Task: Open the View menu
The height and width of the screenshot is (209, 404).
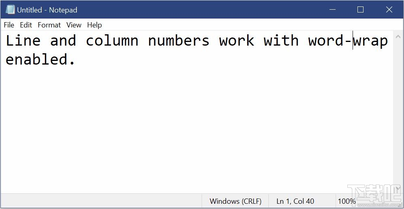Action: [x=74, y=25]
